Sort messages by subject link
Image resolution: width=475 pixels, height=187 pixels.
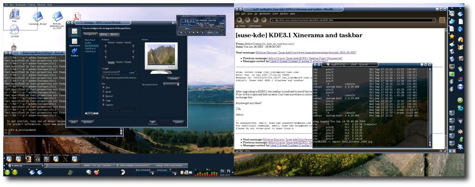point(294,61)
